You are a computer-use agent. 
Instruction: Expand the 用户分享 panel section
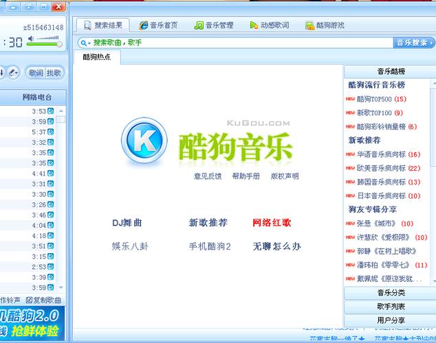(391, 320)
